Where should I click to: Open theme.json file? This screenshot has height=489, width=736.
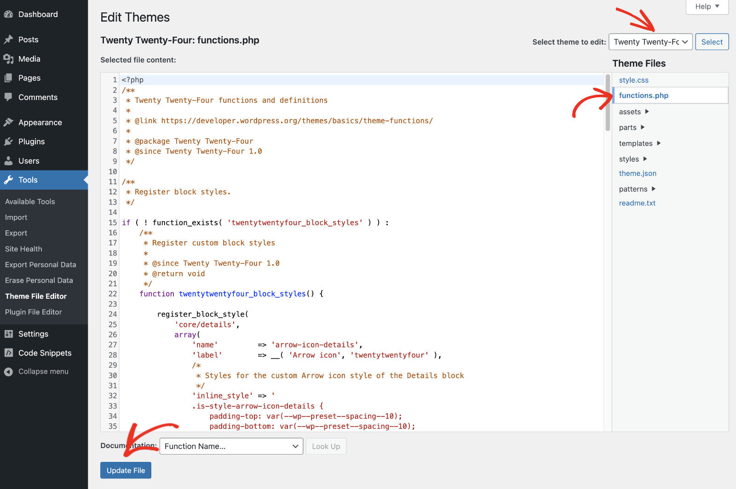pos(638,173)
